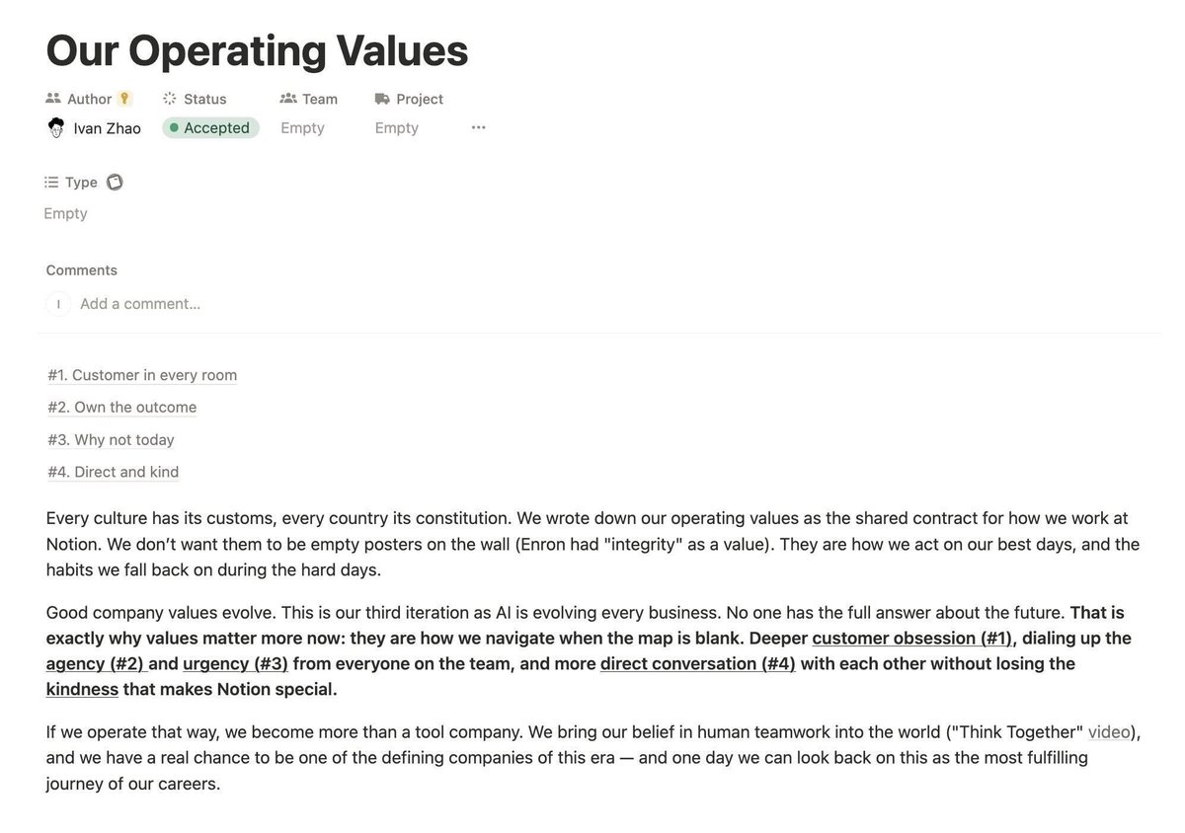Open the Accepted status selector

pyautogui.click(x=210, y=128)
